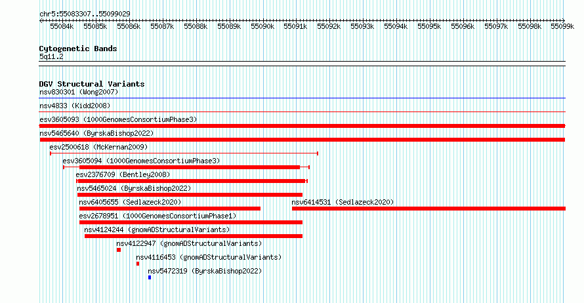Open nsv5465024 (ByrskaBishop2022) label
The image size is (584, 303).
click(134, 188)
